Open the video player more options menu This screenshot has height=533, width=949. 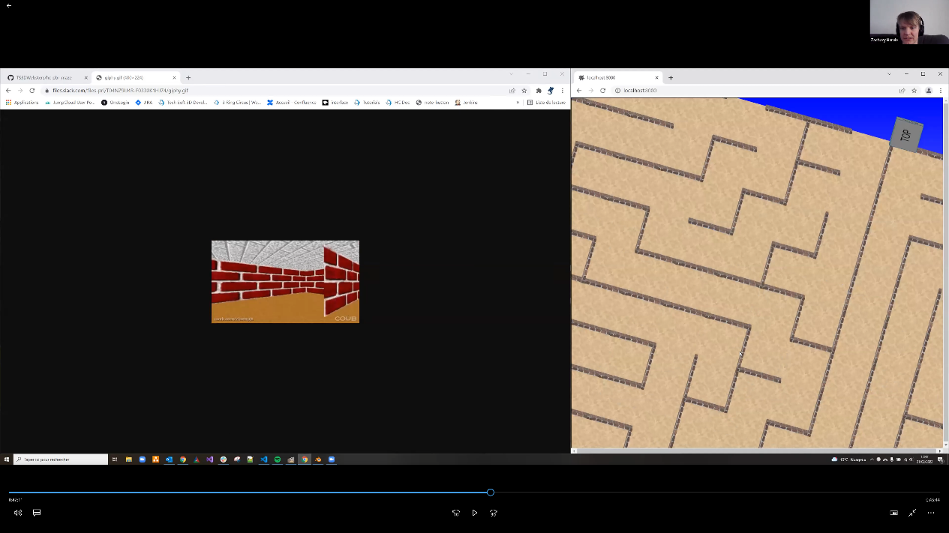(x=930, y=513)
